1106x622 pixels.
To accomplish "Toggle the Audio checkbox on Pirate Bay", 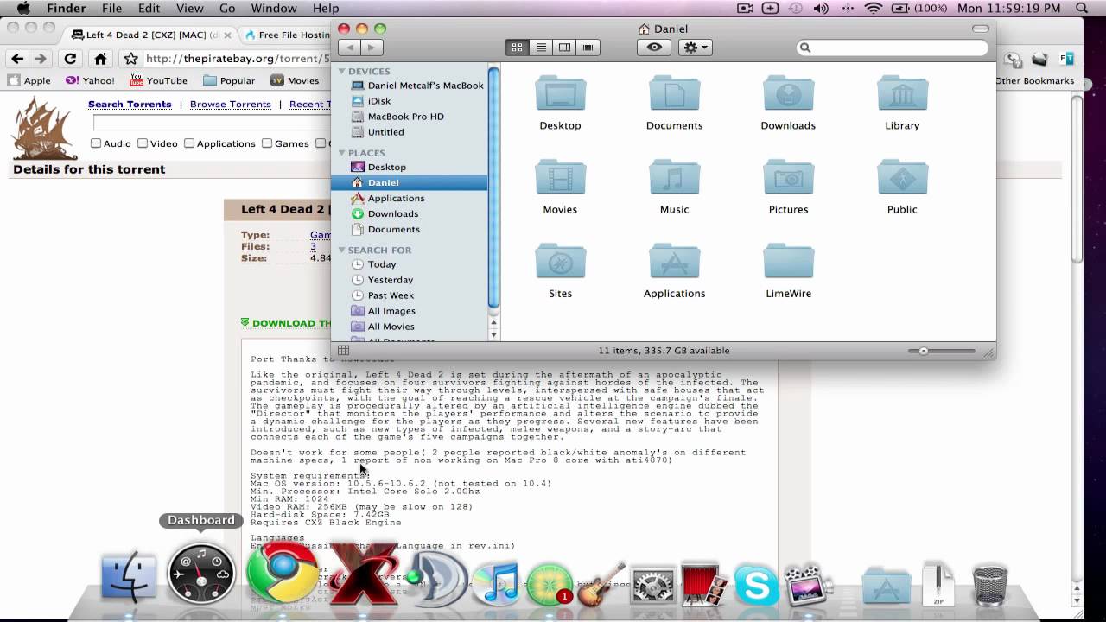I will coord(96,143).
